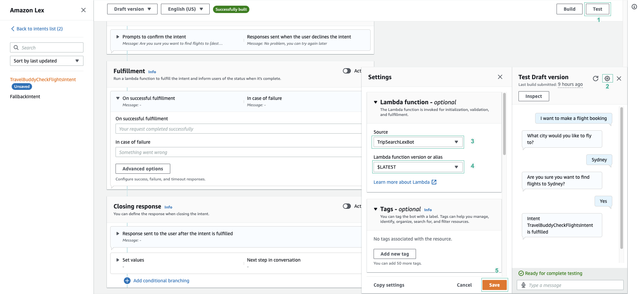The width and height of the screenshot is (641, 294).
Task: Click Copy settings button
Action: click(x=389, y=285)
